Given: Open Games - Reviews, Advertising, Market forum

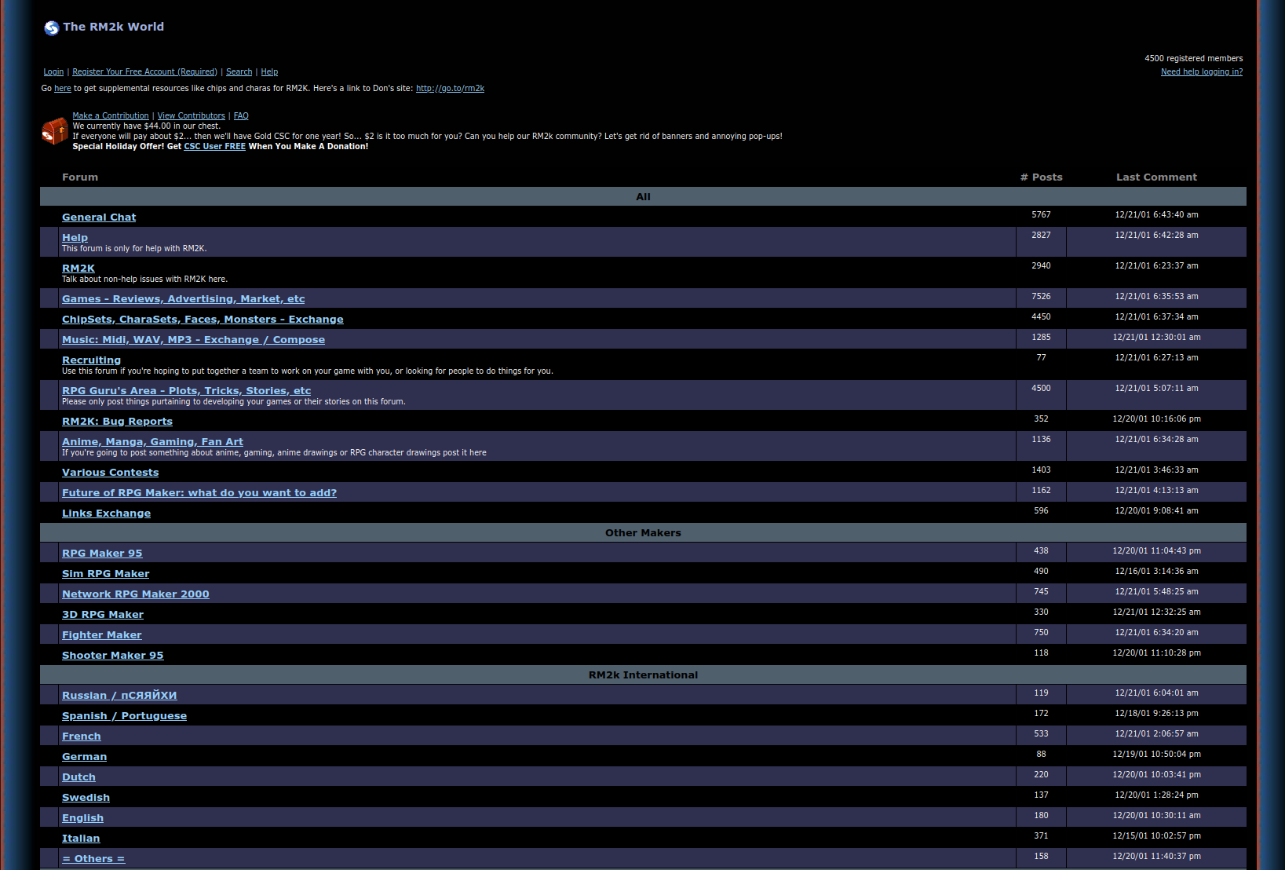Looking at the screenshot, I should click(x=183, y=299).
